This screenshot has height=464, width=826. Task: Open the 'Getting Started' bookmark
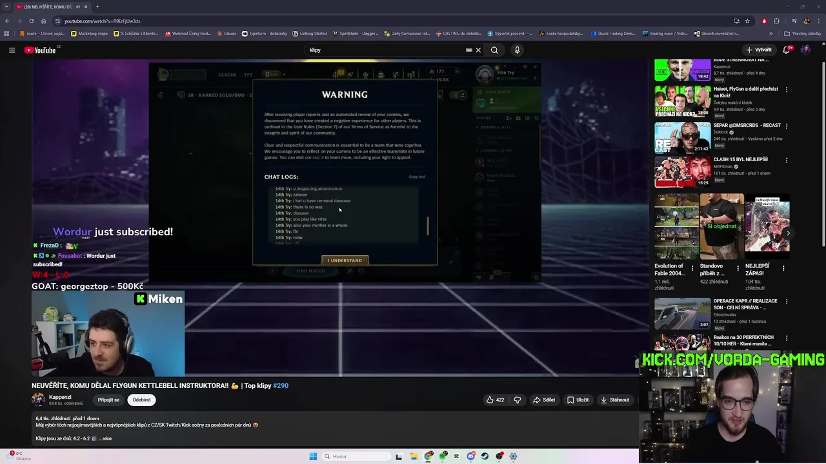click(x=310, y=34)
